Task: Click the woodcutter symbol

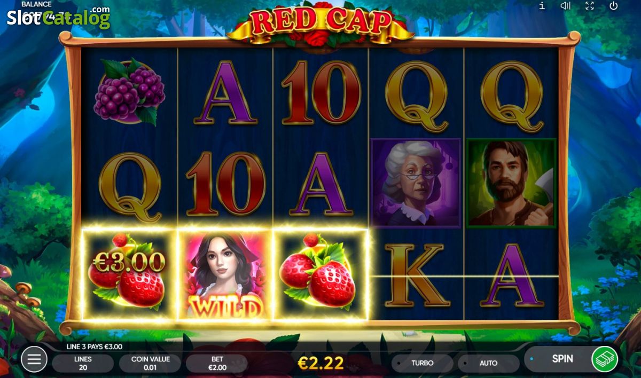Action: (511, 183)
